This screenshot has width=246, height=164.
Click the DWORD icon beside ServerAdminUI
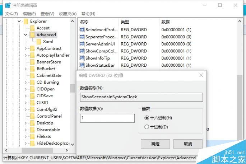click(x=82, y=44)
